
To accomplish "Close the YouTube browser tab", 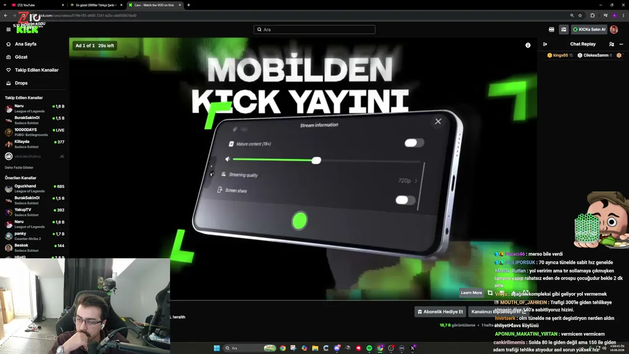I will pyautogui.click(x=63, y=5).
